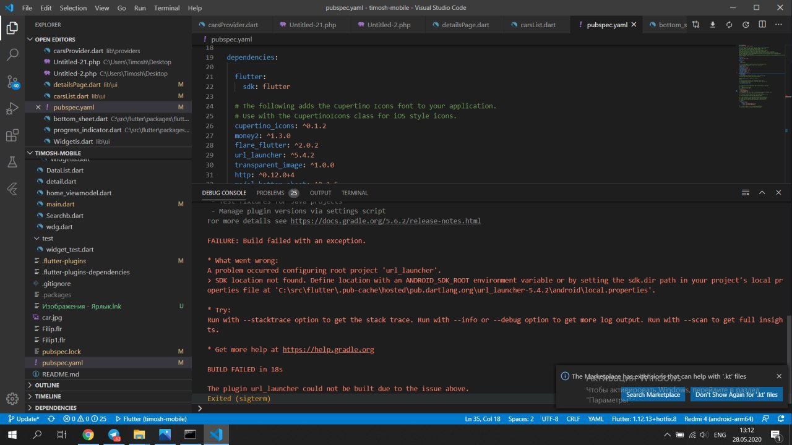Open Telegram from the taskbar
The width and height of the screenshot is (792, 445).
[x=114, y=434]
